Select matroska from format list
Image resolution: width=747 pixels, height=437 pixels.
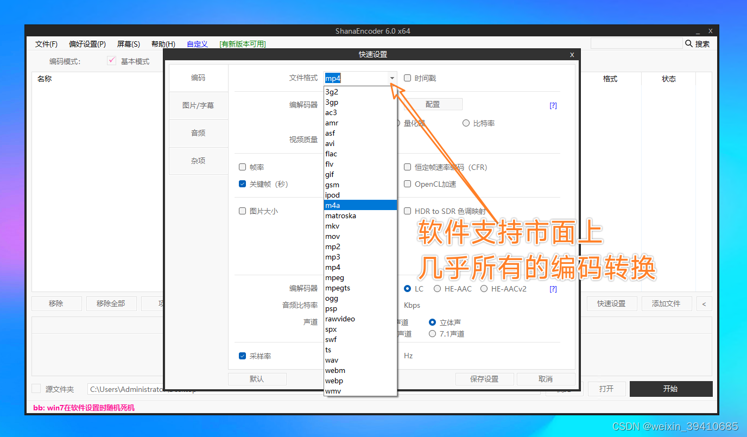click(x=360, y=216)
